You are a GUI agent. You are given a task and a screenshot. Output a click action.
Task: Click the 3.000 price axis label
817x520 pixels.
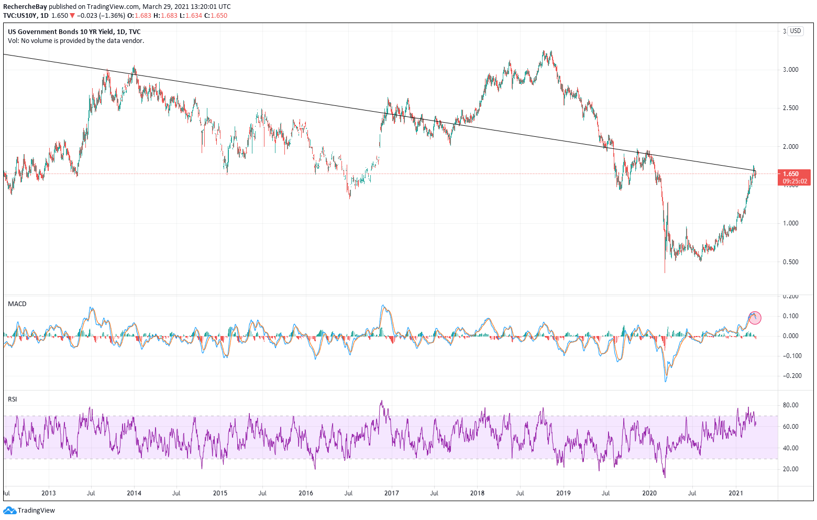click(790, 70)
